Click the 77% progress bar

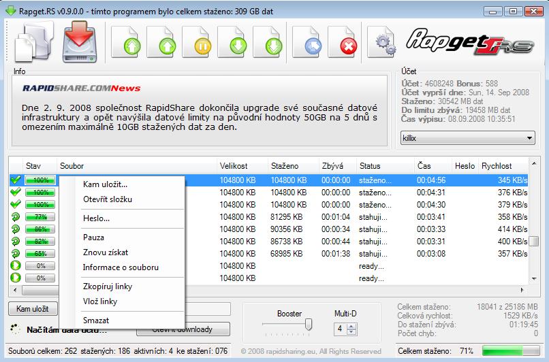40,217
